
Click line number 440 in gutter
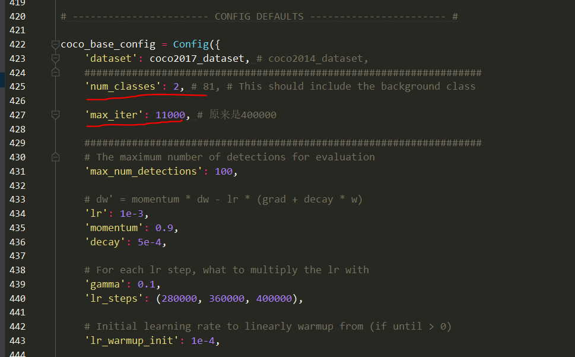pyautogui.click(x=17, y=299)
